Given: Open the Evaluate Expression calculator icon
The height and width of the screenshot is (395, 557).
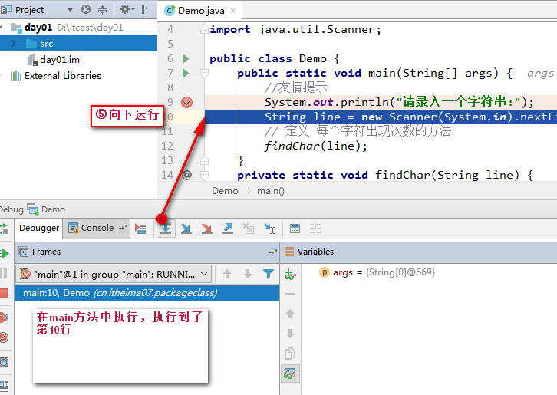Looking at the screenshot, I should click(295, 229).
